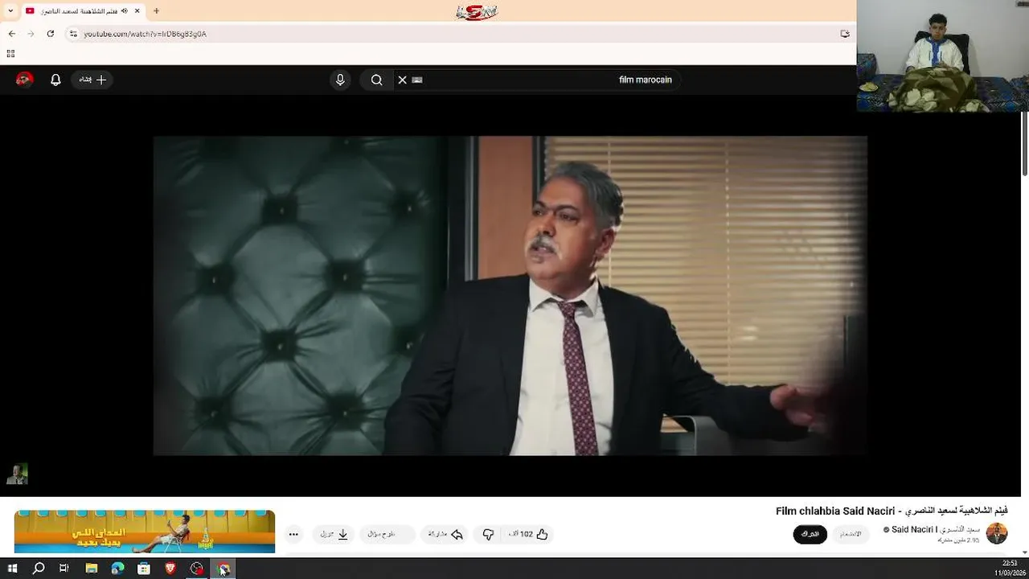Image resolution: width=1029 pixels, height=579 pixels.
Task: Click the search field containing film marocain
Action: [539, 80]
